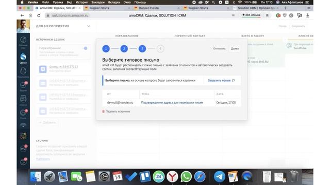Click the Далее button in wizard
This screenshot has height=185, width=330.
(x=235, y=48)
